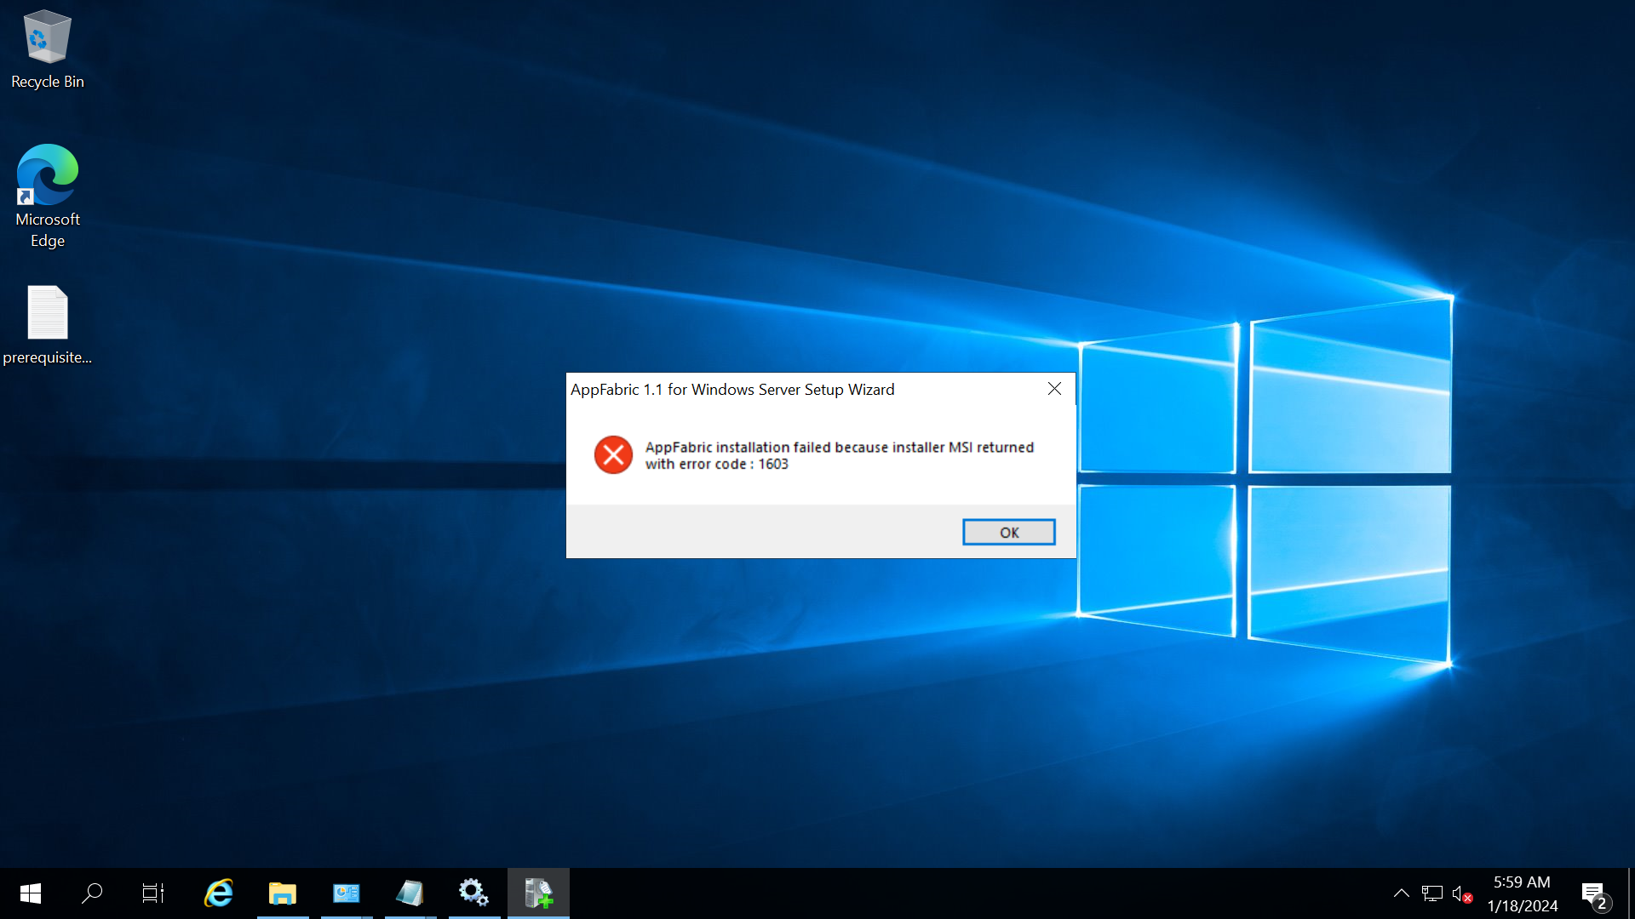The width and height of the screenshot is (1635, 919).
Task: Click OK in the AppFabric error dialog
Action: [x=1008, y=532]
